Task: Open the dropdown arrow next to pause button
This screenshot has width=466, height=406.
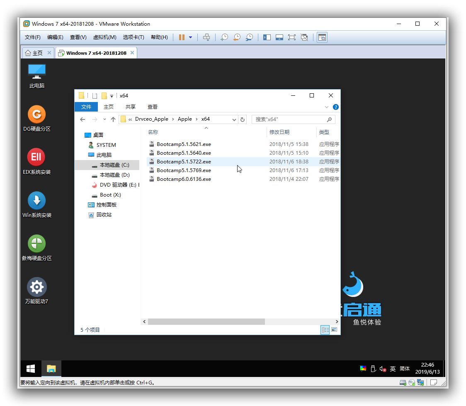Action: [x=190, y=37]
